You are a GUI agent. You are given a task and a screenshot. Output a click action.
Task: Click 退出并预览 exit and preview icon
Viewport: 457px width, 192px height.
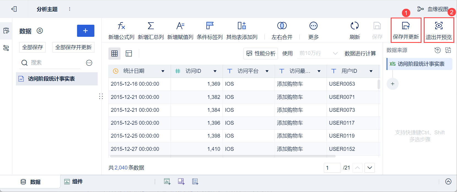click(x=439, y=26)
